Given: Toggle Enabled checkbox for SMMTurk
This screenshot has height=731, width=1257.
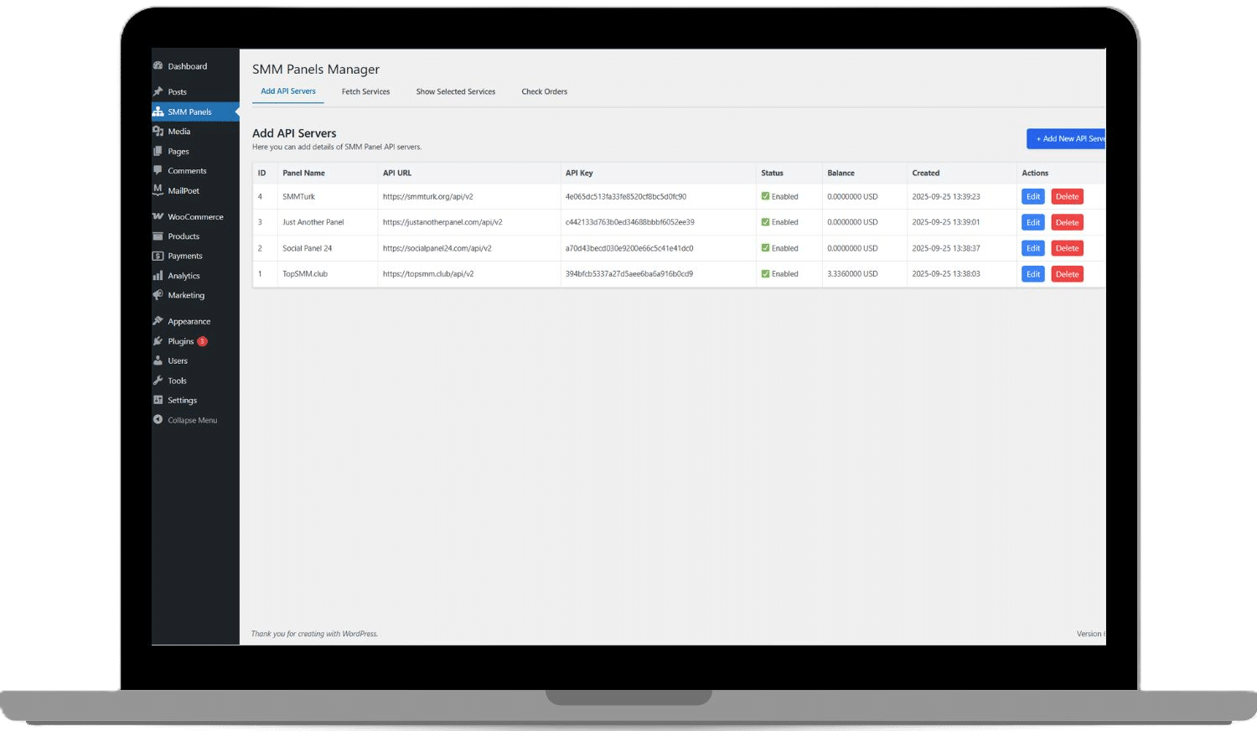Looking at the screenshot, I should point(765,196).
